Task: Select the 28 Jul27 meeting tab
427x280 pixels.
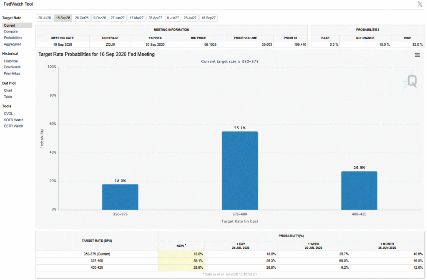Action: (x=190, y=18)
